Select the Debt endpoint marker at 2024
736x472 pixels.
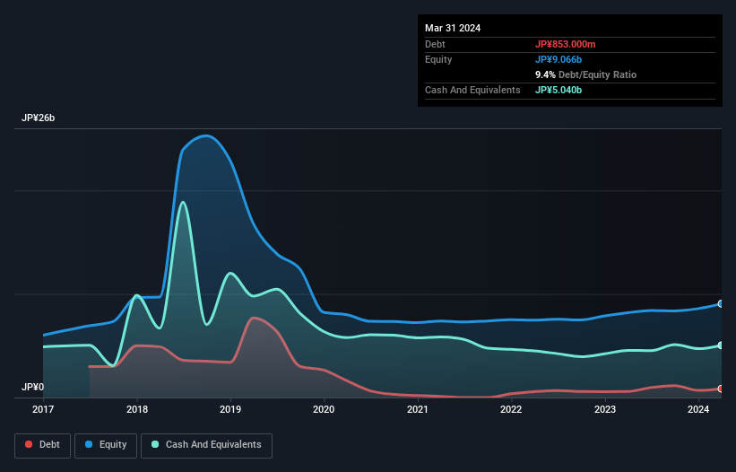coord(721,389)
